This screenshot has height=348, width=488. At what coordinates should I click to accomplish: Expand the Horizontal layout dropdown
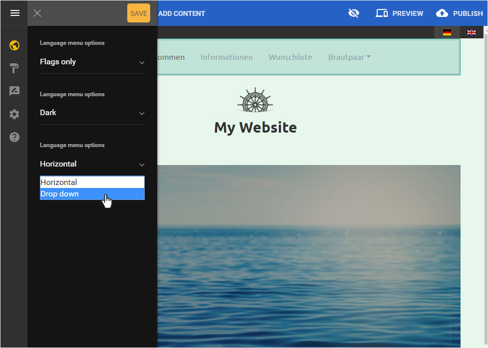coord(92,164)
